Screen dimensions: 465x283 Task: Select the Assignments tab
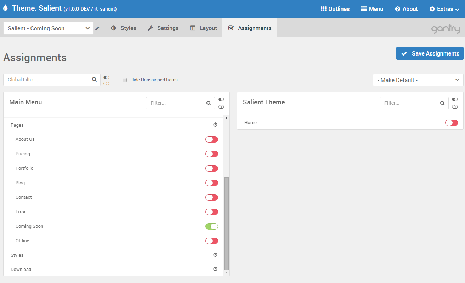pos(250,28)
